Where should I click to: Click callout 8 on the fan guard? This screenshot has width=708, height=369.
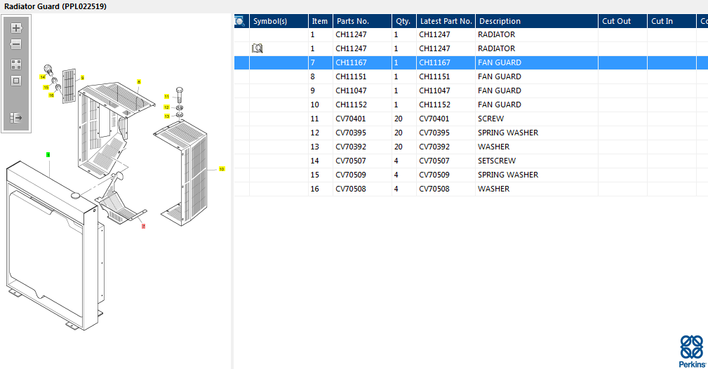point(139,82)
